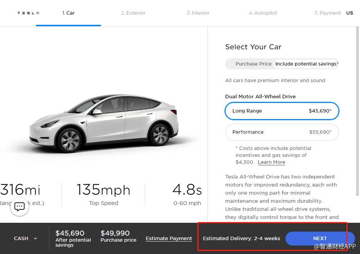The image size is (360, 254).
Task: Expand the CASH payment type dropdown
Action: point(21,239)
